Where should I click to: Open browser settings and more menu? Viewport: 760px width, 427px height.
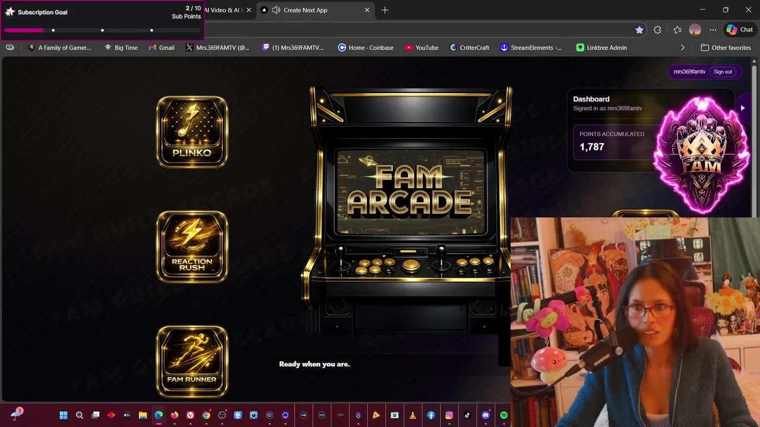click(713, 30)
